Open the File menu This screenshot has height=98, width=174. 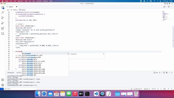coord(11,1)
